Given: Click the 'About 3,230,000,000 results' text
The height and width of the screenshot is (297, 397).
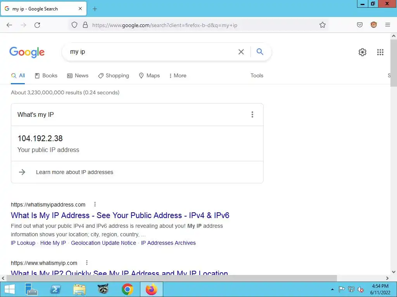Looking at the screenshot, I should pyautogui.click(x=65, y=92).
